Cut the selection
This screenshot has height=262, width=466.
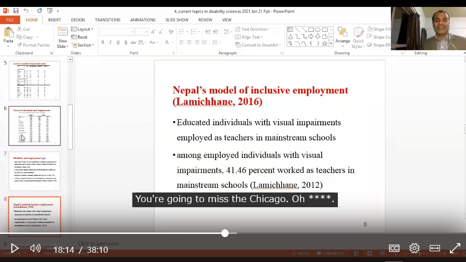(24, 29)
